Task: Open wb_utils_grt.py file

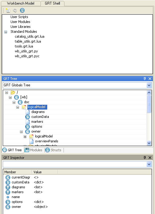Action: (26, 51)
